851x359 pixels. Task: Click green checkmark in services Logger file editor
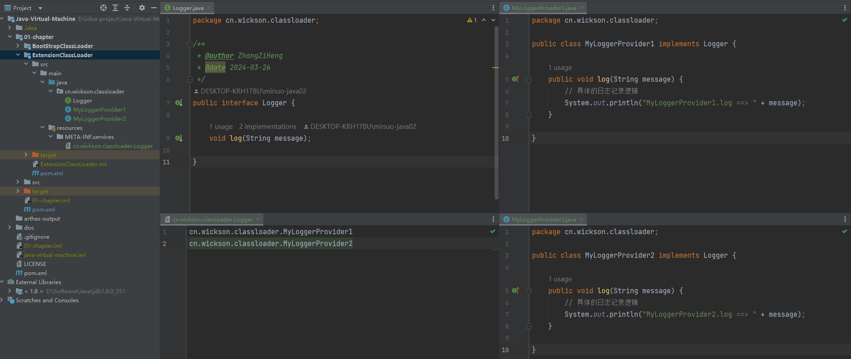point(493,231)
